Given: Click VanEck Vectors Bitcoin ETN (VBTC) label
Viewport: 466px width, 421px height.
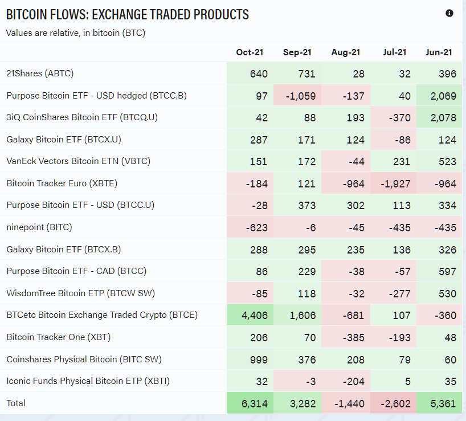Looking at the screenshot, I should pyautogui.click(x=79, y=161).
